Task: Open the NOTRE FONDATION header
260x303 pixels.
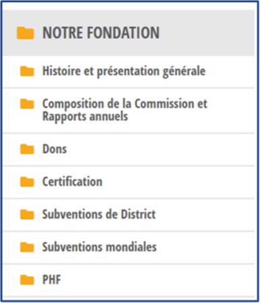Action: (x=101, y=33)
